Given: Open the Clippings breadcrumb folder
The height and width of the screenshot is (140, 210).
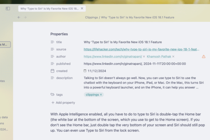Looking at the screenshot, I should 92,17.
